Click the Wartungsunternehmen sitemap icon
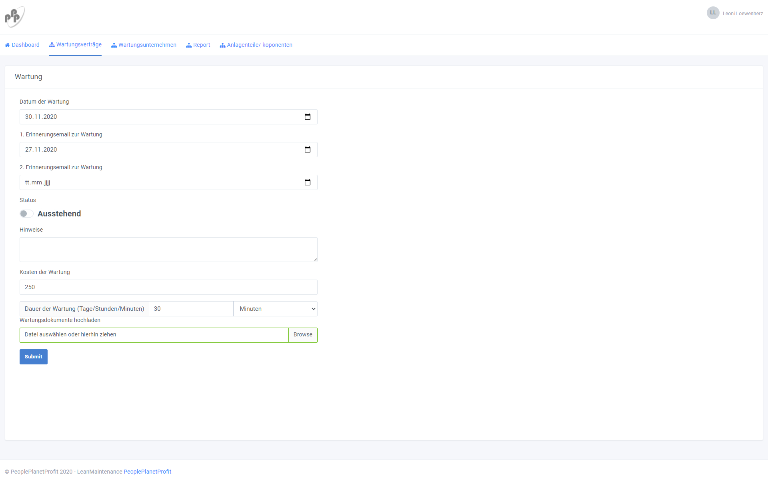This screenshot has width=768, height=484. 114,45
